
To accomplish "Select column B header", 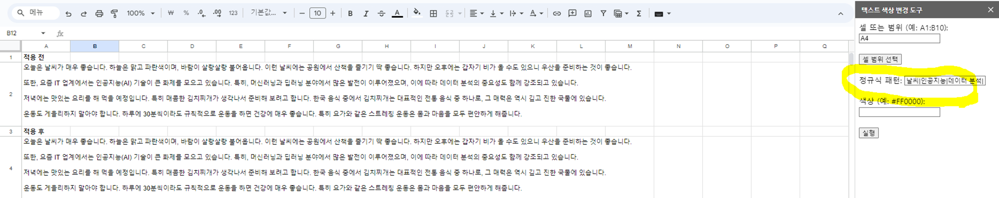I will pyautogui.click(x=95, y=46).
